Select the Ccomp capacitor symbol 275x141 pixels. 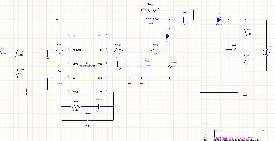pos(99,106)
